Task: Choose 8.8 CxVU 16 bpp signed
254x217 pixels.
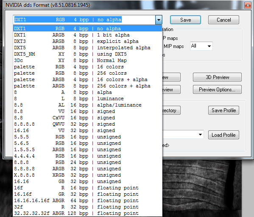Action: 87,118
